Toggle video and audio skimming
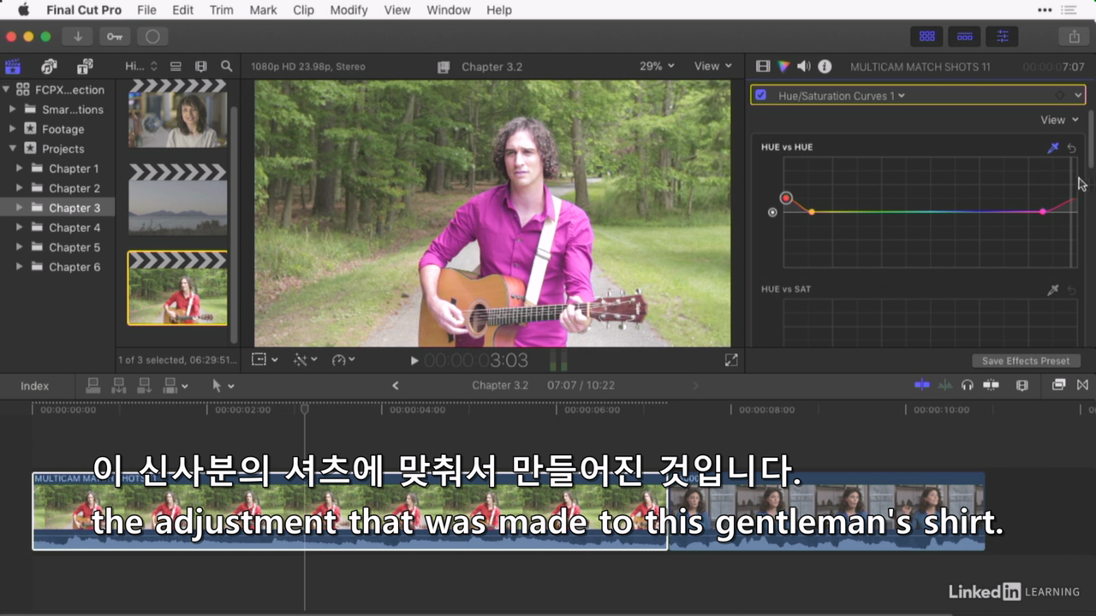Screen dimensions: 1096x616 tap(922, 385)
